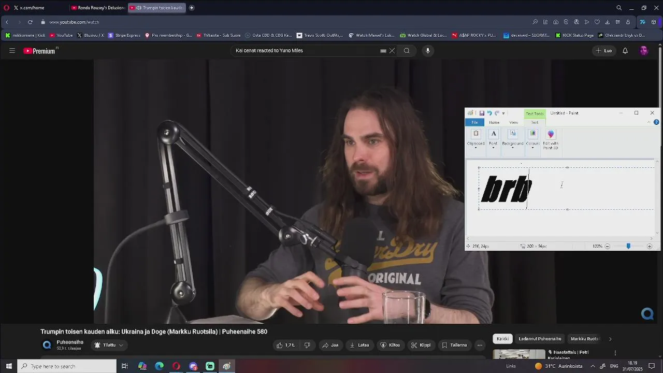The image size is (663, 373).
Task: Click the blue circle overlay icon on the video
Action: (x=647, y=314)
